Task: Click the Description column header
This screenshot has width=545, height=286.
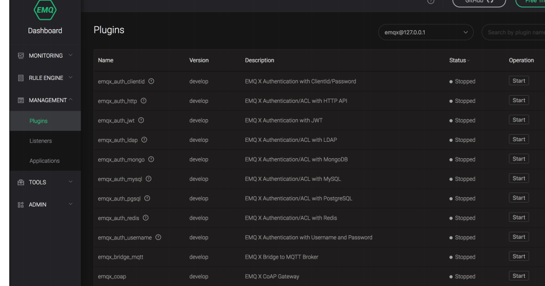Action: pos(259,60)
